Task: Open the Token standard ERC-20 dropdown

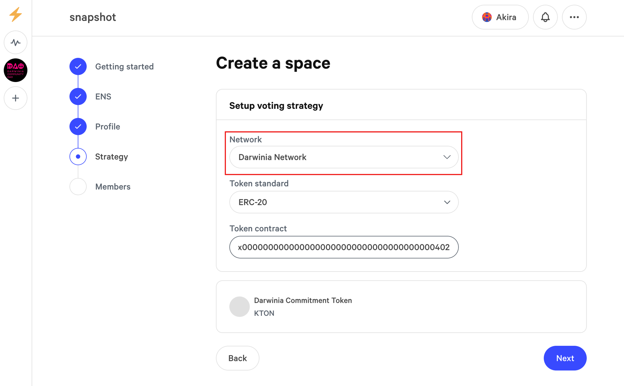Action: coord(344,202)
